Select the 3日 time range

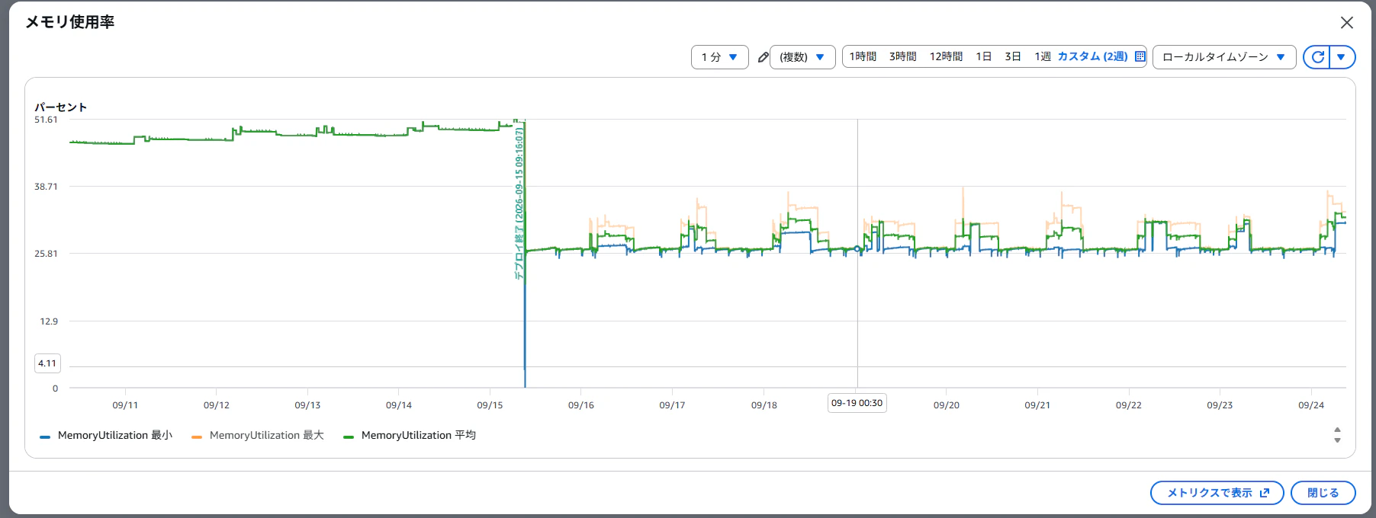point(1013,56)
